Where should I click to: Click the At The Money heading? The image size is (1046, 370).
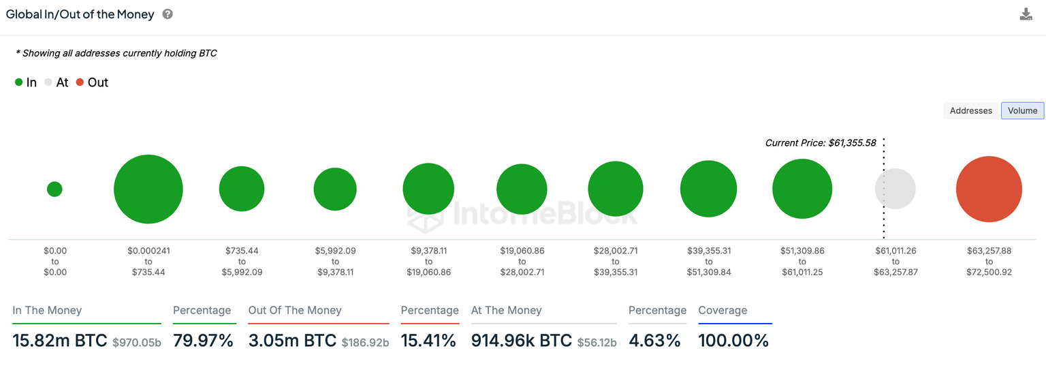[506, 310]
